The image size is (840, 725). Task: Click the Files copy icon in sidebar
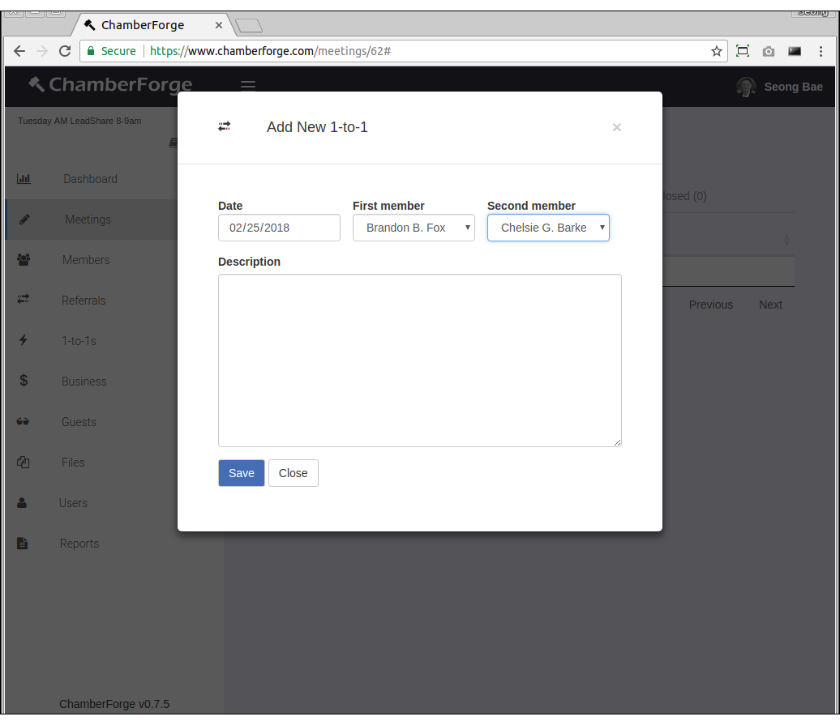coord(24,463)
